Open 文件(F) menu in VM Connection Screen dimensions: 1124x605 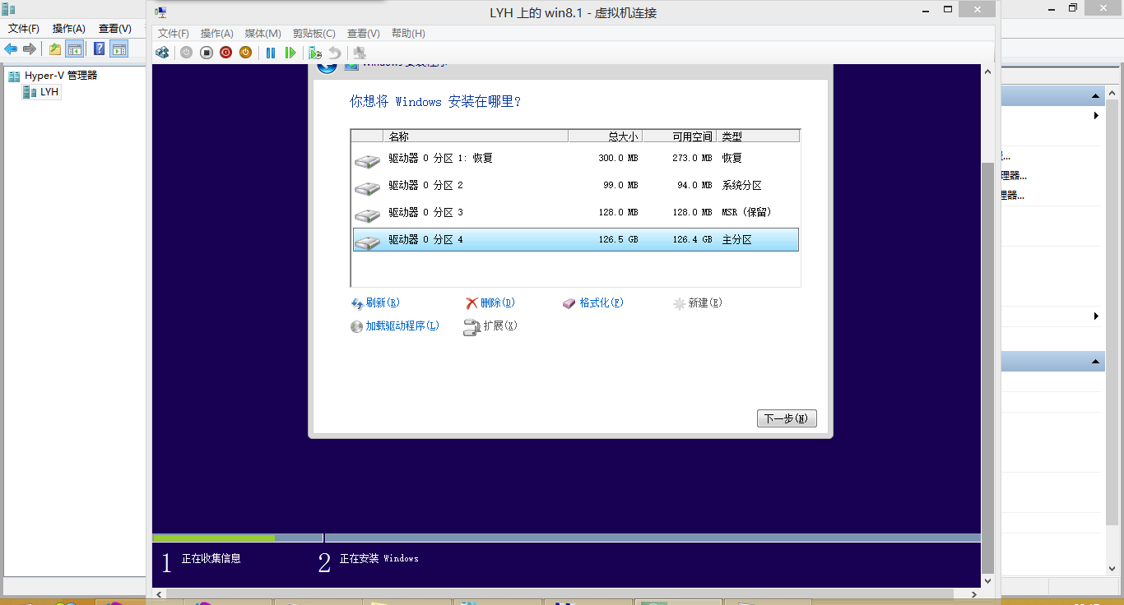[x=174, y=34]
